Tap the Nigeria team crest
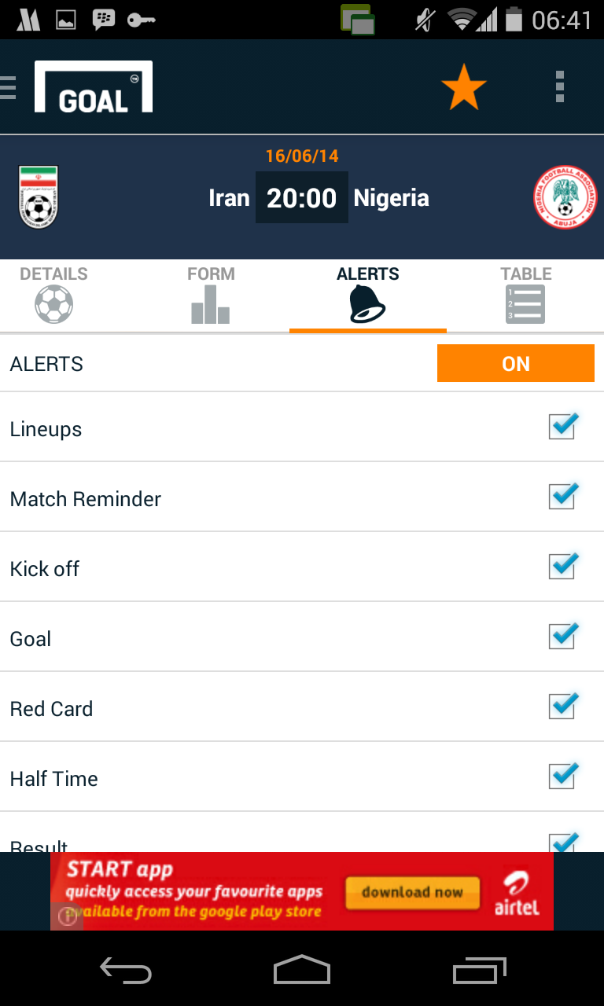 coord(564,197)
